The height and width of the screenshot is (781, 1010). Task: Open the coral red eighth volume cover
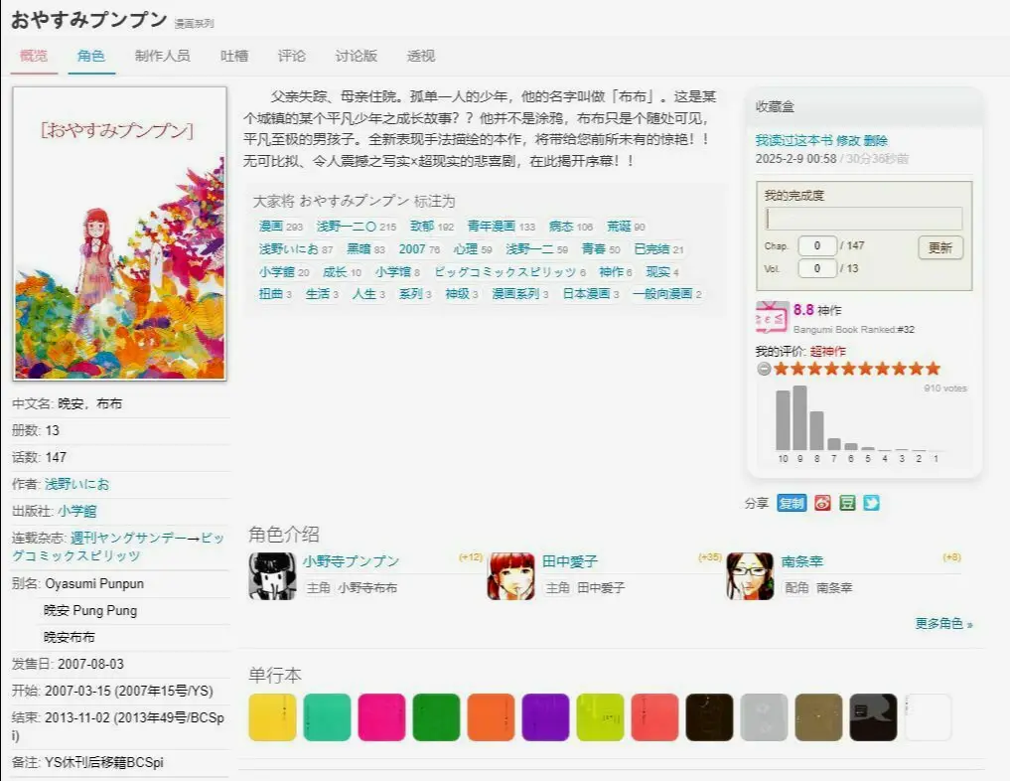click(x=655, y=717)
